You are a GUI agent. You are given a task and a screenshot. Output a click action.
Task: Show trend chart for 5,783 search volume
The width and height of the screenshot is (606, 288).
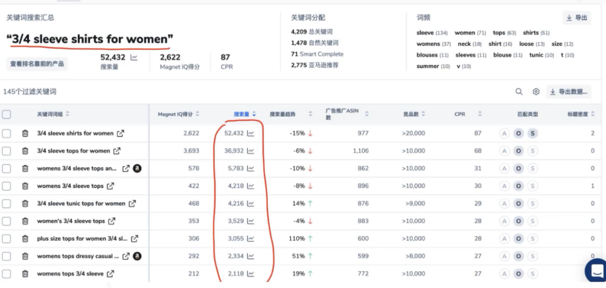click(251, 168)
